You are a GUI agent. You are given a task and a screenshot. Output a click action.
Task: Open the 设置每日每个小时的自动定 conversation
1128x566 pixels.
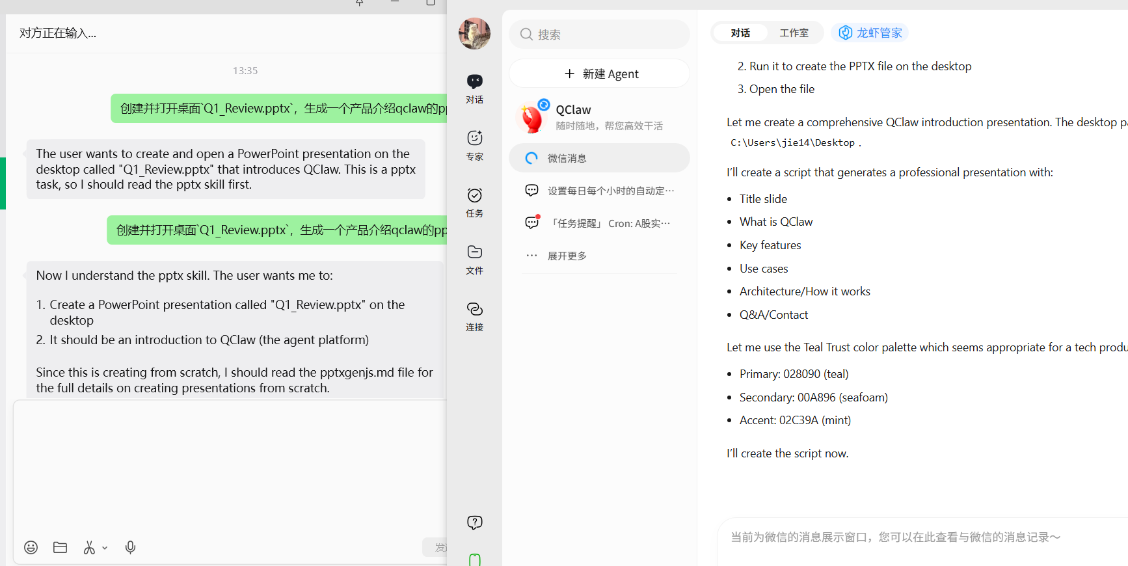pos(599,191)
